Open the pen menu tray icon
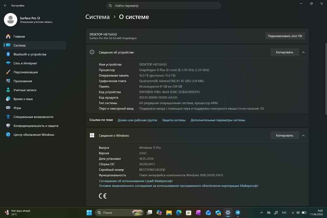 tap(276, 212)
